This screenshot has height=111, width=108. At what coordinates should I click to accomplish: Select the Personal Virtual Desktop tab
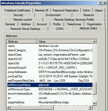[25, 29]
